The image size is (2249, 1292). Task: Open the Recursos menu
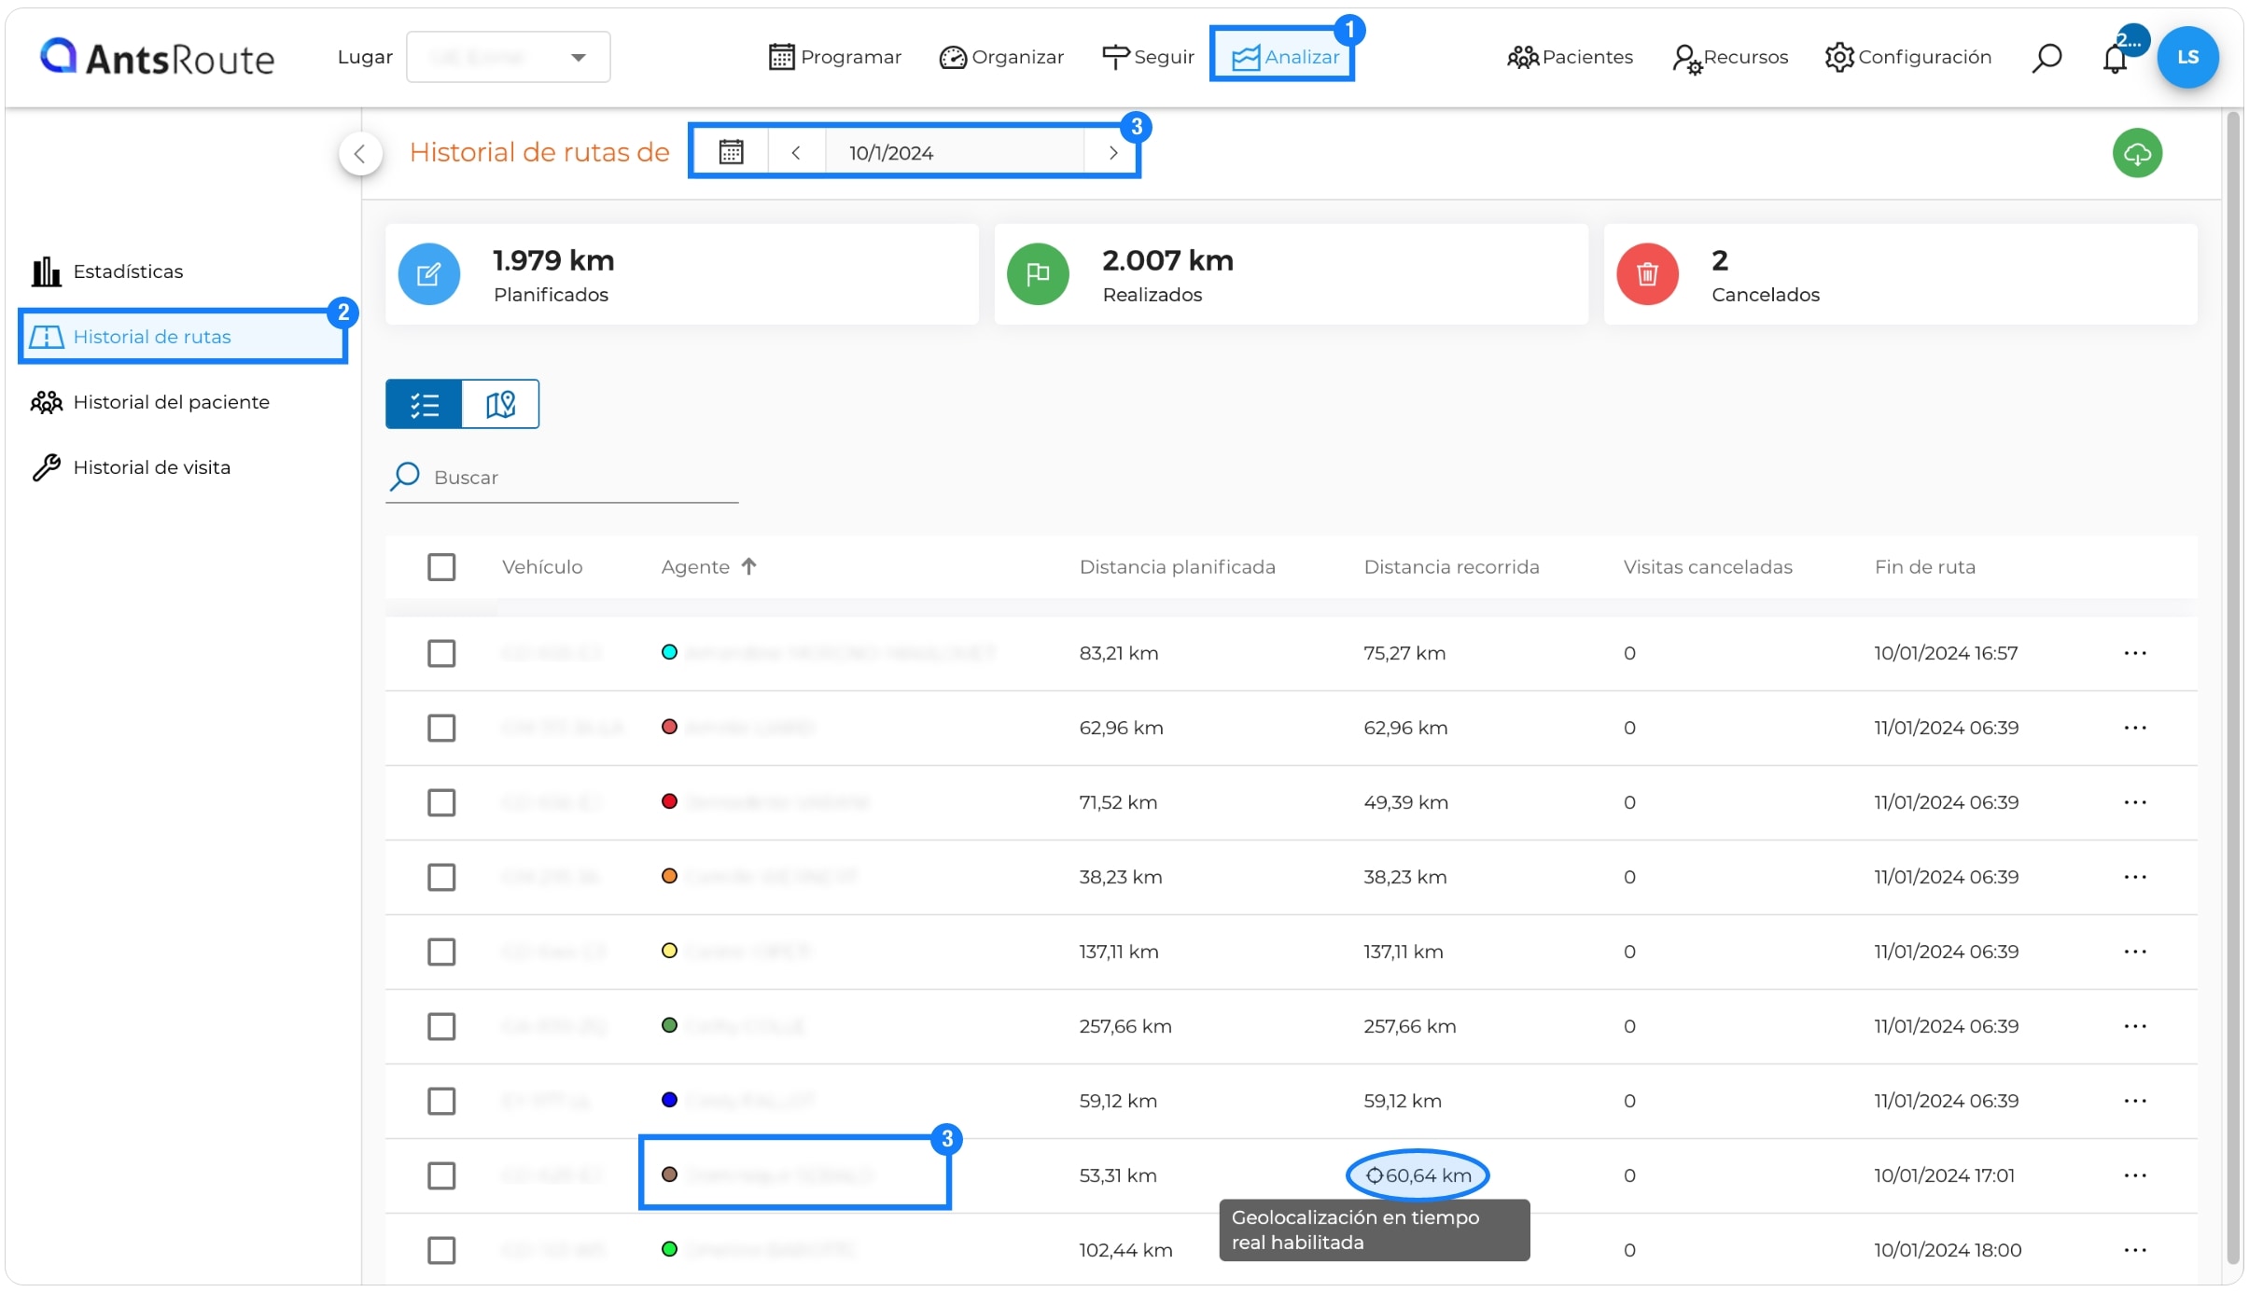tap(1730, 57)
